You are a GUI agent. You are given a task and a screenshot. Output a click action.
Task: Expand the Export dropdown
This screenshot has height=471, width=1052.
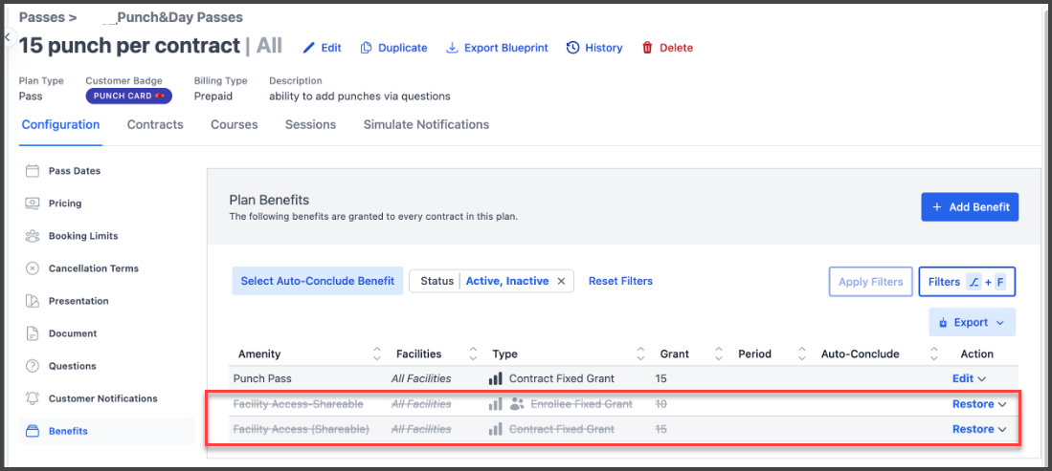click(973, 322)
